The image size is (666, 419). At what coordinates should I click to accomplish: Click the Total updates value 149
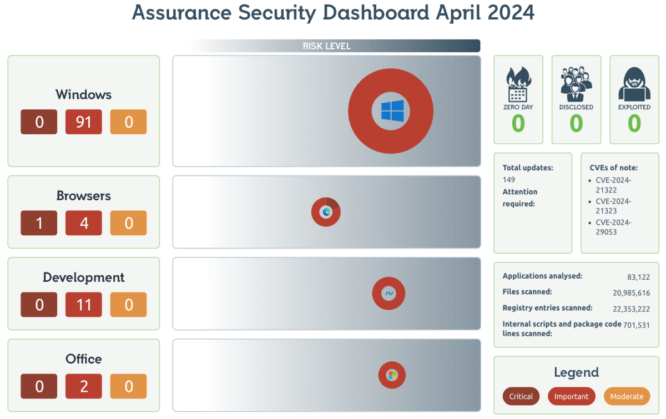click(509, 180)
